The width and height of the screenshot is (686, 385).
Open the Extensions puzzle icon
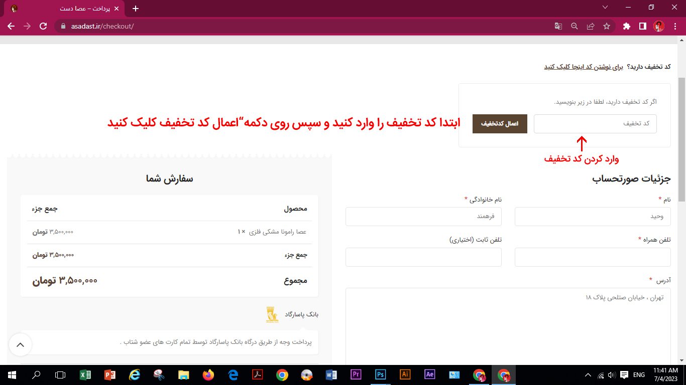pyautogui.click(x=626, y=26)
